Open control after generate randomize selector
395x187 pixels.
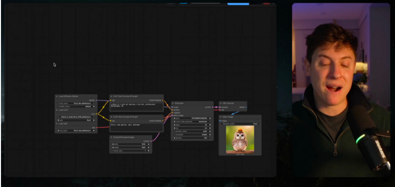coord(192,121)
